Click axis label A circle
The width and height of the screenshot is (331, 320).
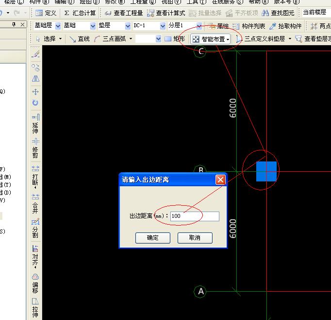point(200,291)
